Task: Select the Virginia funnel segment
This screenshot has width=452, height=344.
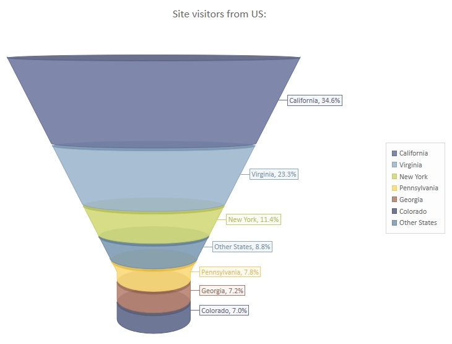Action: point(154,177)
